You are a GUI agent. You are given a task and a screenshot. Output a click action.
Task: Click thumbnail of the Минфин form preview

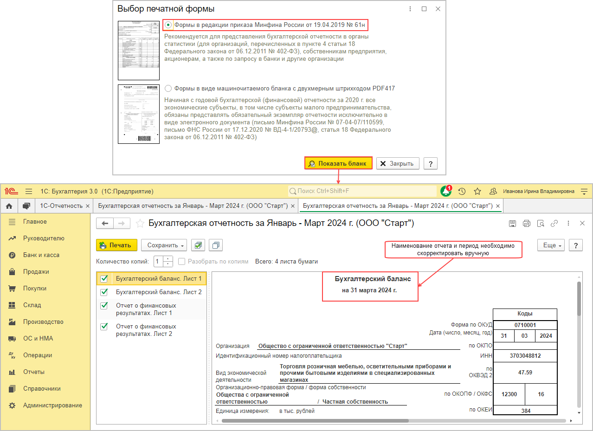138,50
